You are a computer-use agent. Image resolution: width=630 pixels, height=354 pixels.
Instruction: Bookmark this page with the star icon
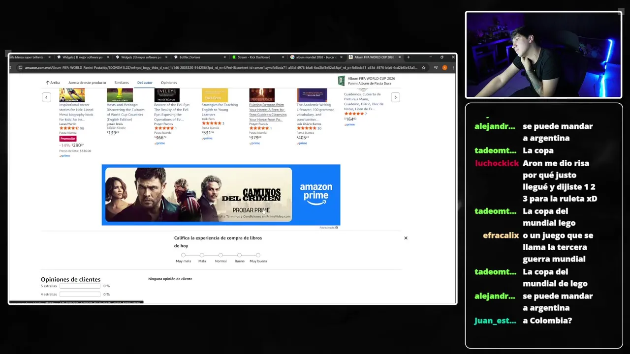pos(423,67)
